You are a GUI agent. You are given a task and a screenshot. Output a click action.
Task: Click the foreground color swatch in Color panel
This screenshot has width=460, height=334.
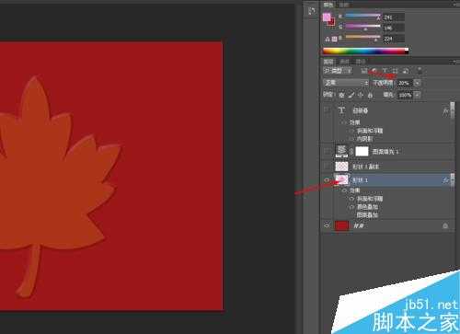pos(327,17)
